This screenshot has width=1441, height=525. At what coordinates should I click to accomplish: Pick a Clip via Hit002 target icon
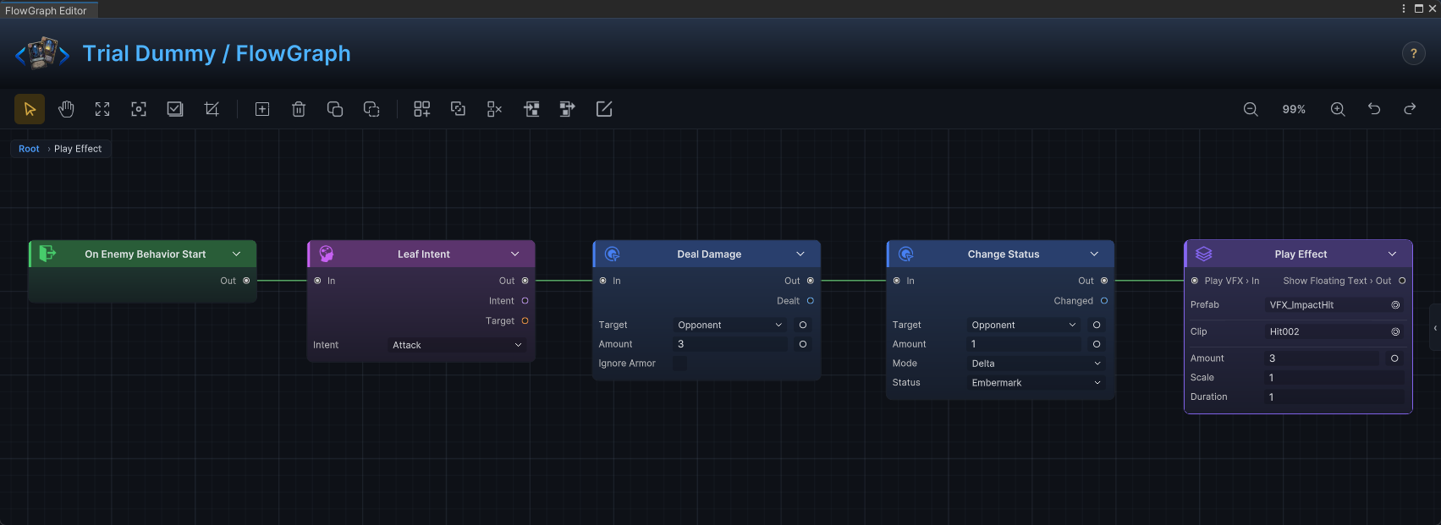click(x=1395, y=332)
